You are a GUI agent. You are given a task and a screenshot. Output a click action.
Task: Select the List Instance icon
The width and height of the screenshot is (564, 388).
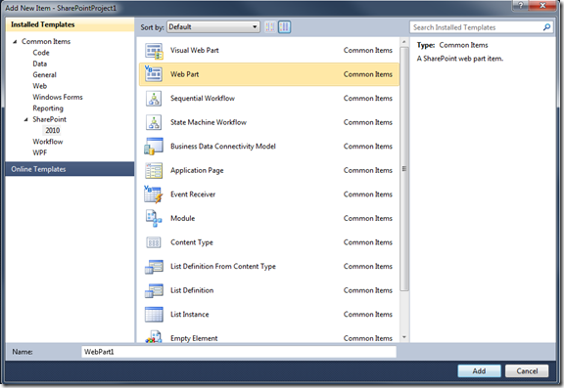(154, 315)
